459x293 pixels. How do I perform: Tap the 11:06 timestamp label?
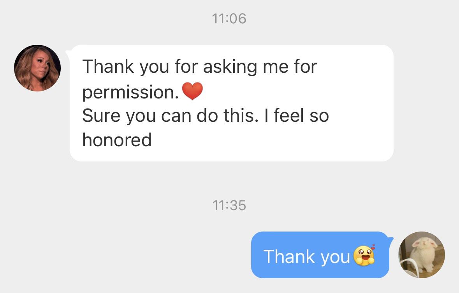229,18
